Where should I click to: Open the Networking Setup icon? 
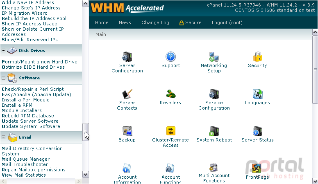pos(214,57)
